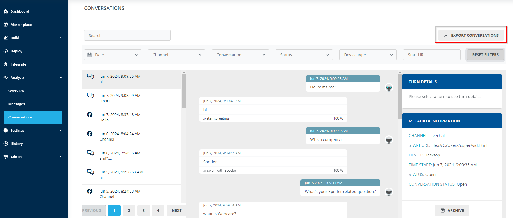Open the Overview menu item
Viewport: 513px width, 218px height.
click(16, 91)
